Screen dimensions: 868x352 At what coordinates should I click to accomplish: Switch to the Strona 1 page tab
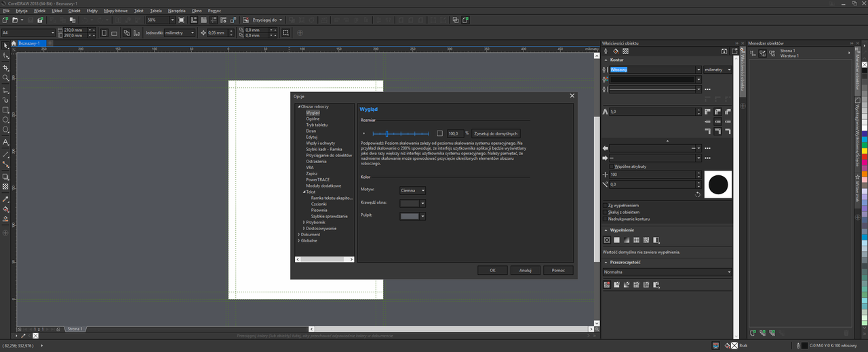75,329
